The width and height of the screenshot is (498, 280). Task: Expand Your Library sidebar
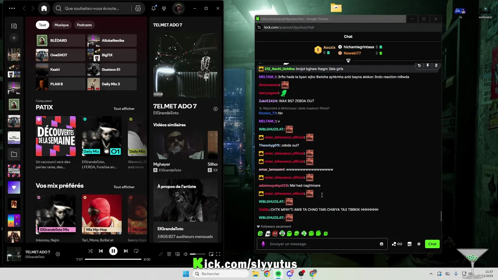point(14,26)
